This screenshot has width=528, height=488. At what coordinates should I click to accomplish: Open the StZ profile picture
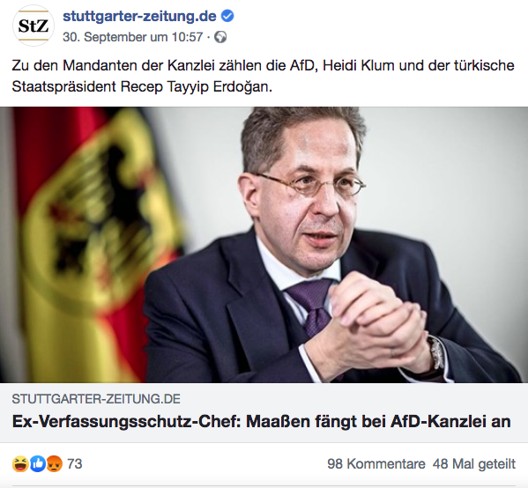pyautogui.click(x=33, y=26)
